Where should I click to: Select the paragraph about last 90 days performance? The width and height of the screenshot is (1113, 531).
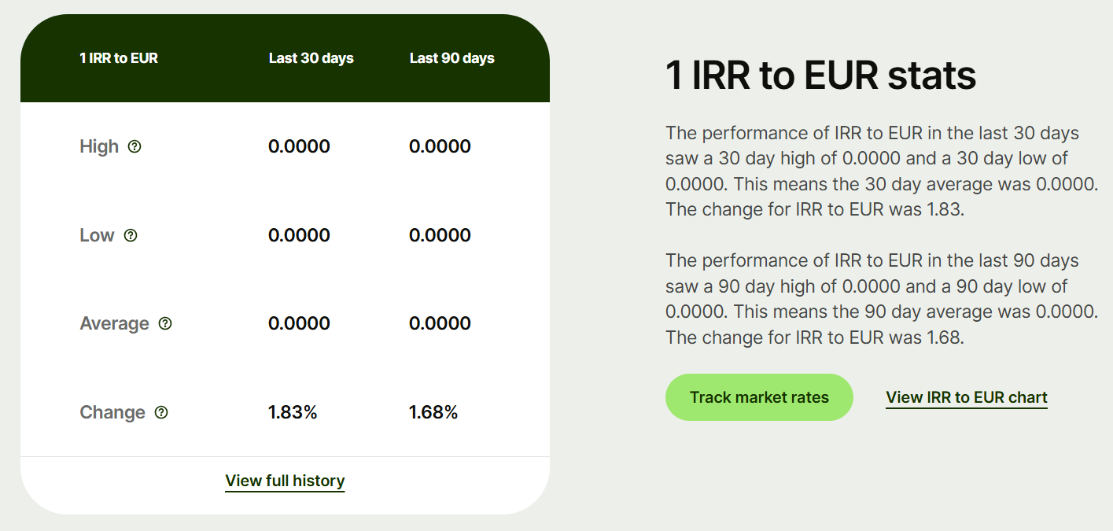pyautogui.click(x=881, y=299)
